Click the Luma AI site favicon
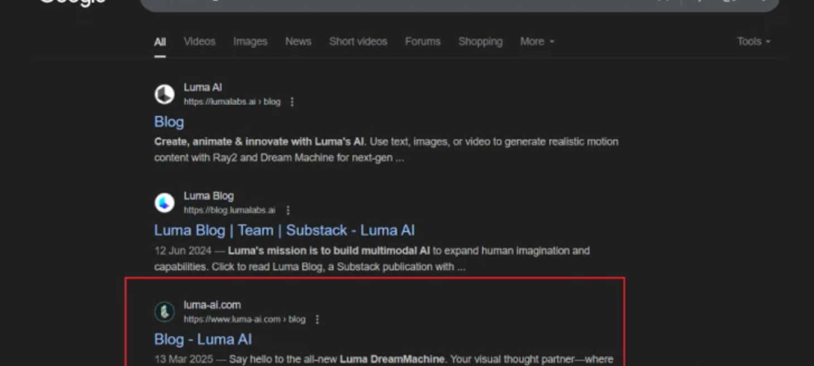Image resolution: width=814 pixels, height=366 pixels. [x=164, y=94]
